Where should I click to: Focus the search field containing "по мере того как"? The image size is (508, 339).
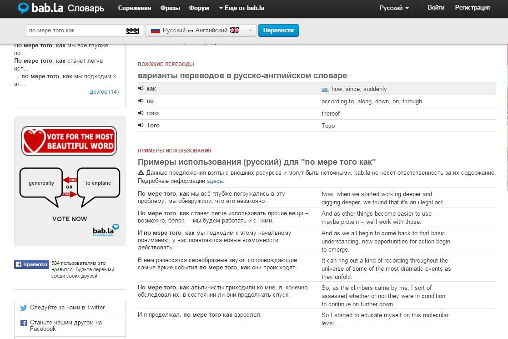[75, 30]
